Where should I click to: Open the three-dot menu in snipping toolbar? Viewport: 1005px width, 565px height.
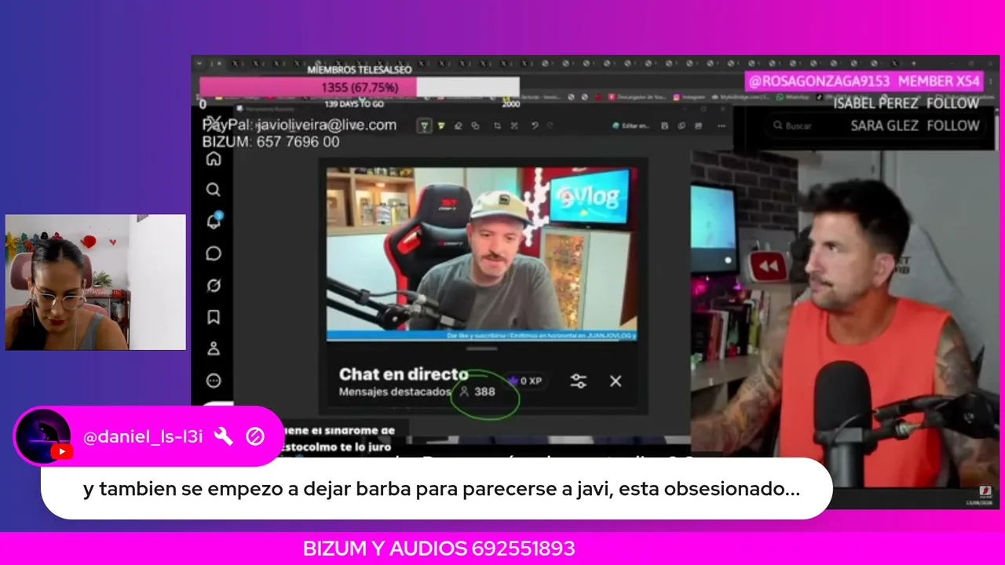[x=720, y=126]
